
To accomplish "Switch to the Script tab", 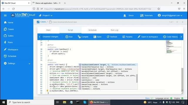I will coord(70,30).
